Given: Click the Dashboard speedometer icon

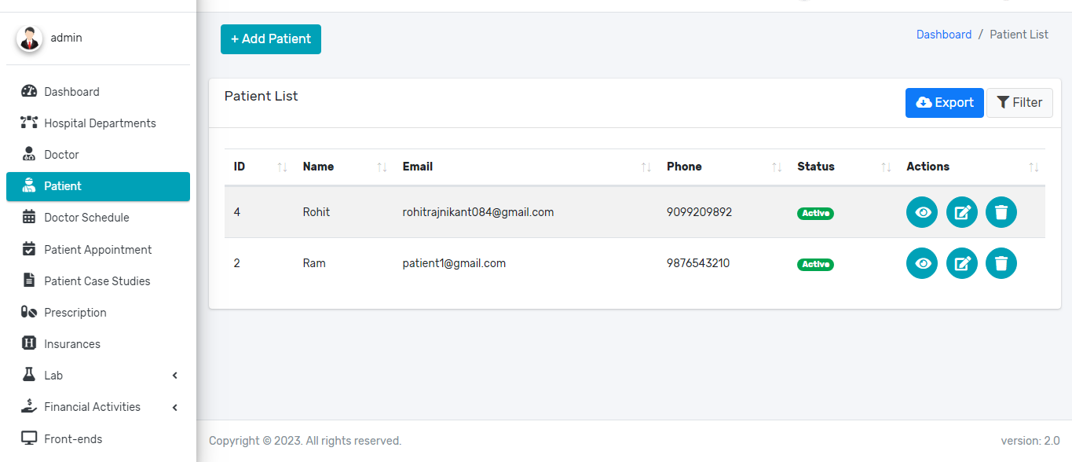Looking at the screenshot, I should coord(28,91).
